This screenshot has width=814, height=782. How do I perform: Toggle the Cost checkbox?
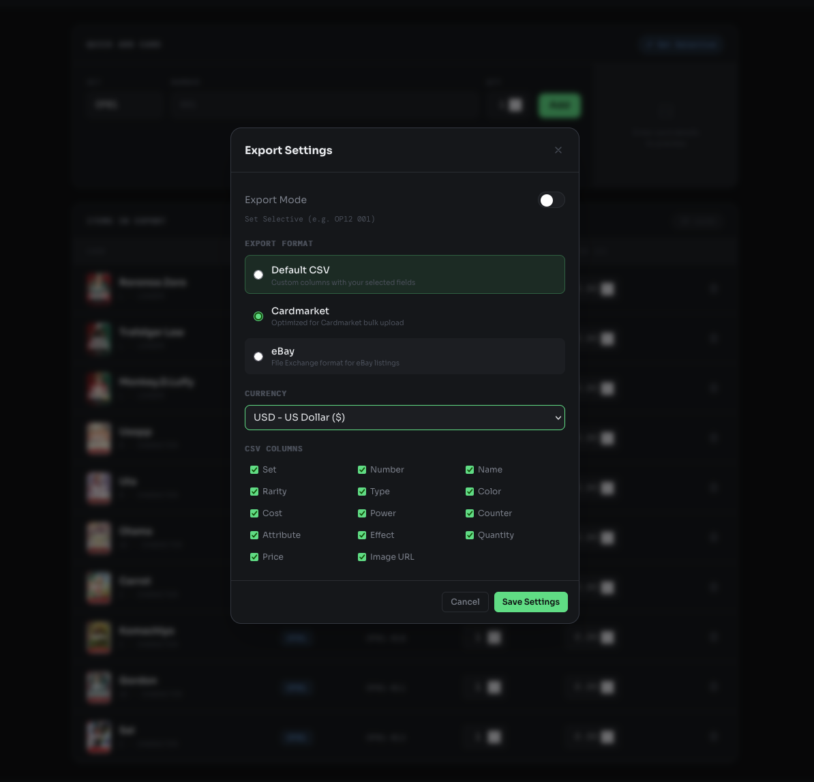pos(254,513)
